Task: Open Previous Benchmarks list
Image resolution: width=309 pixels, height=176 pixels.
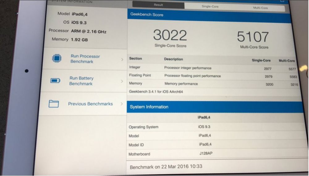Action: [83, 104]
